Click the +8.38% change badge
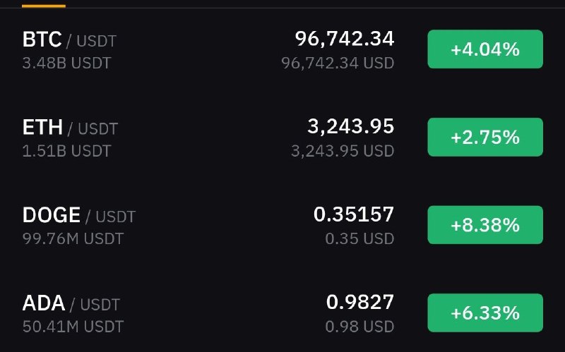This screenshot has width=565, height=352. pos(485,225)
